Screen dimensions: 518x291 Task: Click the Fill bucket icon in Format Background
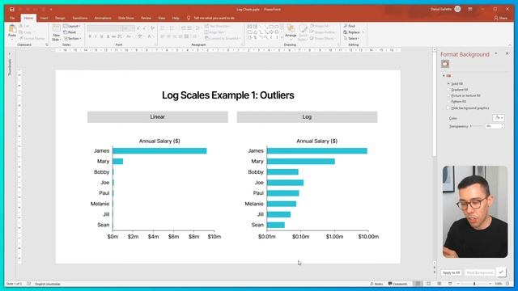[x=445, y=64]
